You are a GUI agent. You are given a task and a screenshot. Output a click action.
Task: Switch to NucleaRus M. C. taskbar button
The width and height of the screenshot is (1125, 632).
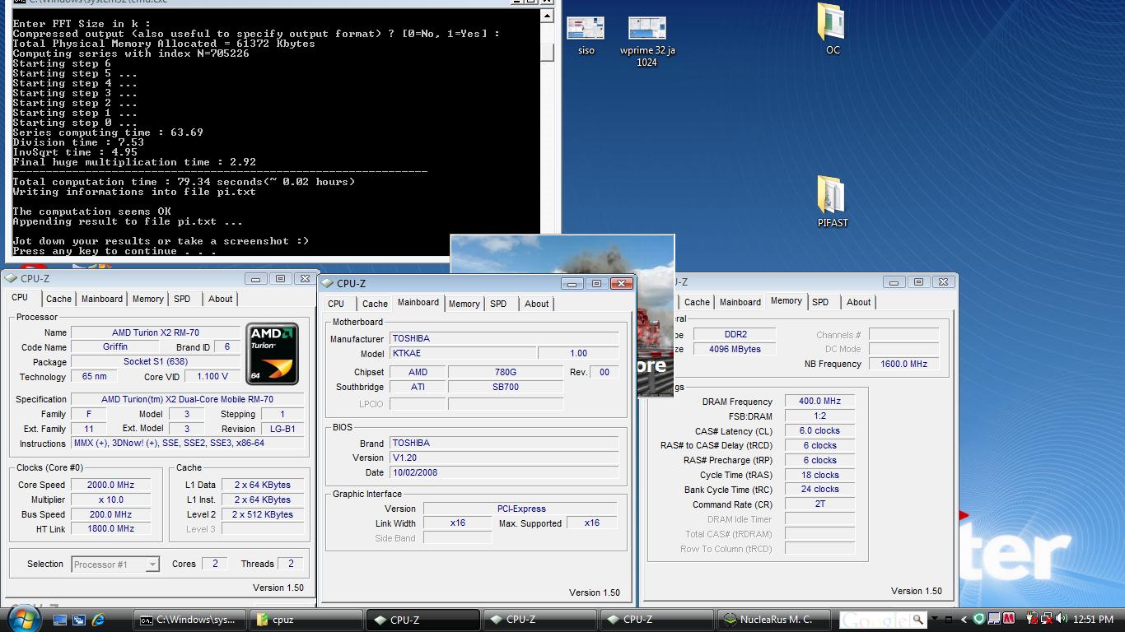pyautogui.click(x=774, y=620)
